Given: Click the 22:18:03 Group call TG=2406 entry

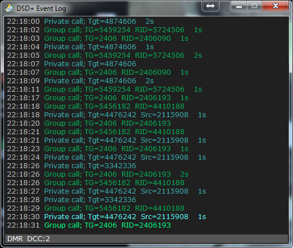Looking at the screenshot, I should click(x=98, y=39).
